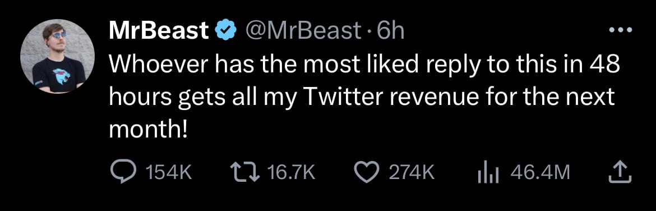656x211 pixels.
Task: Click the bold MrBeast display name
Action: (x=159, y=31)
